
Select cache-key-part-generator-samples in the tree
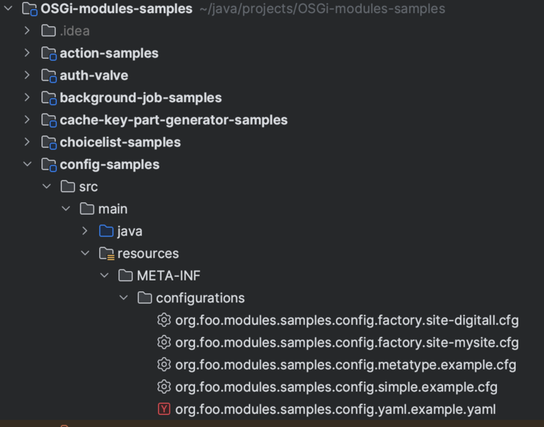pos(173,120)
